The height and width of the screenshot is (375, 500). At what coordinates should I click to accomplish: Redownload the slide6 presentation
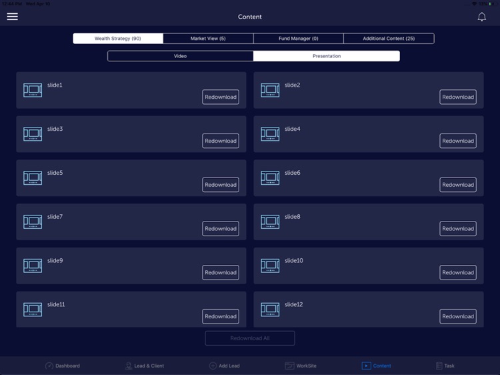(458, 185)
